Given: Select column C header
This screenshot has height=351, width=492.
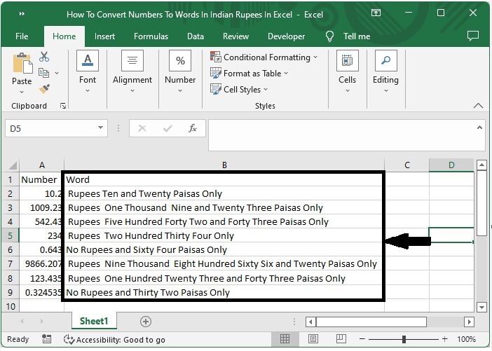Looking at the screenshot, I should (406, 165).
